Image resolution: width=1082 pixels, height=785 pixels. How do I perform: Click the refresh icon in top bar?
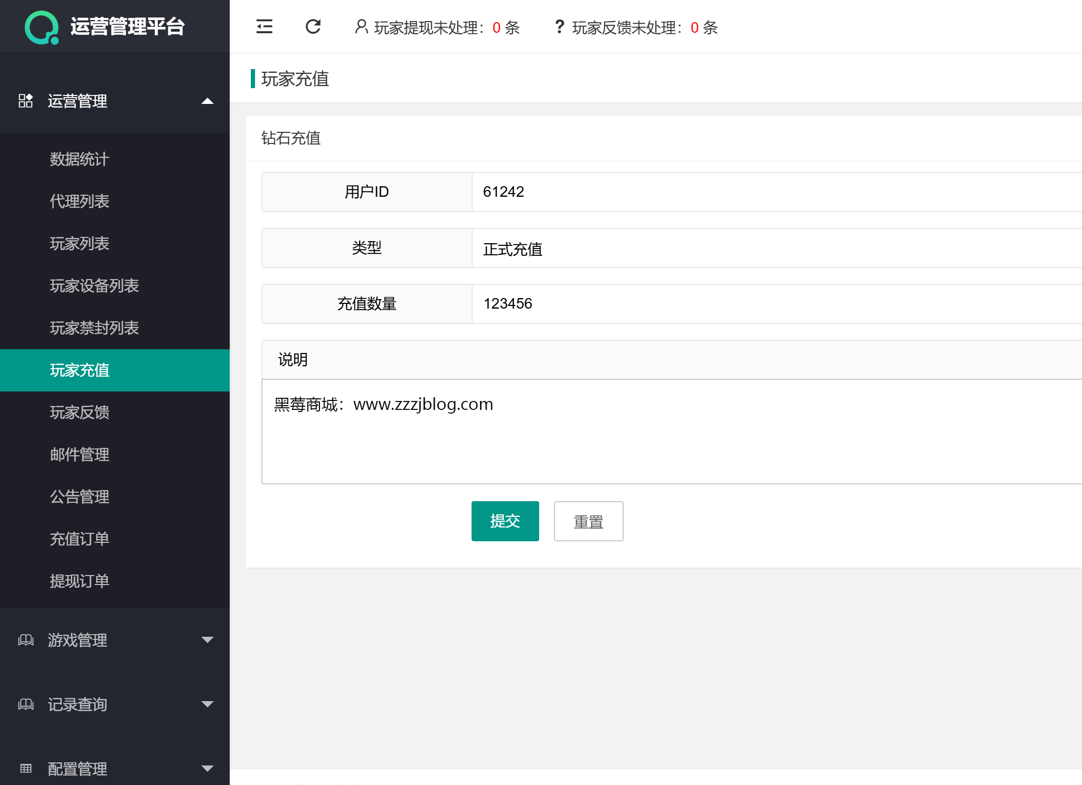[313, 27]
